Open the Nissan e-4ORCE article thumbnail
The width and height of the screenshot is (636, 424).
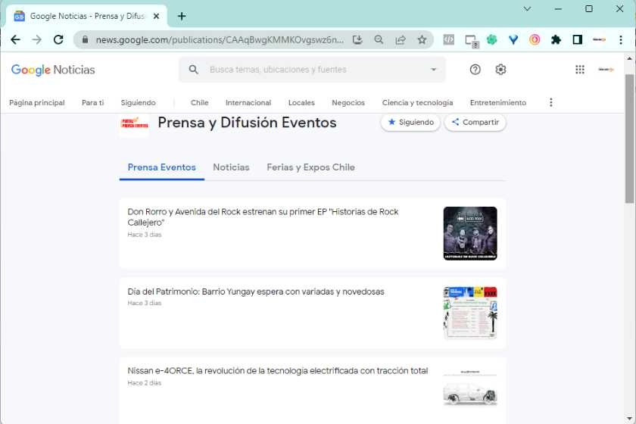(x=469, y=389)
